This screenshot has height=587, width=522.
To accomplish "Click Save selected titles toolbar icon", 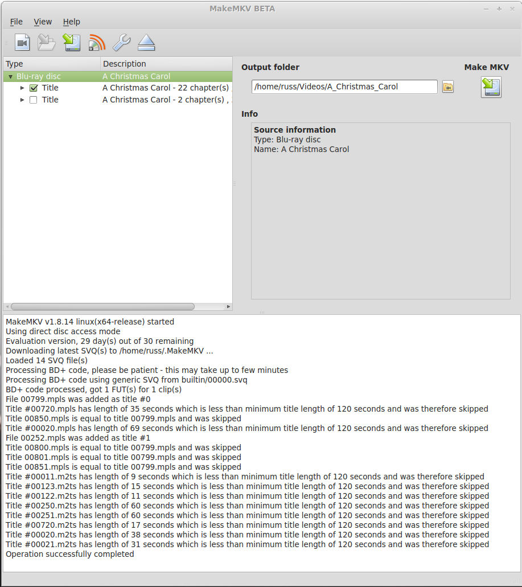I will coord(72,43).
